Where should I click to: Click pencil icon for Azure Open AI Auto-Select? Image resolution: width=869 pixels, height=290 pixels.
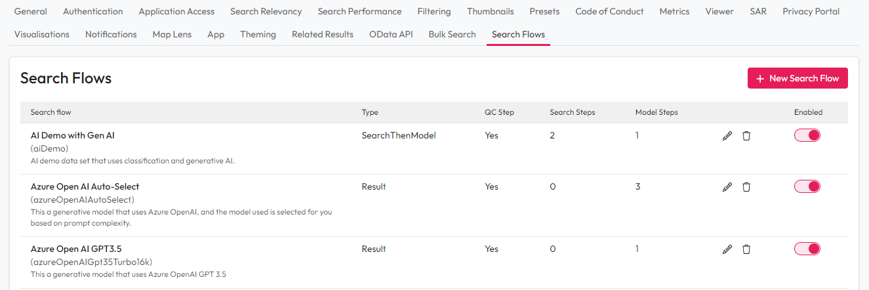click(727, 187)
